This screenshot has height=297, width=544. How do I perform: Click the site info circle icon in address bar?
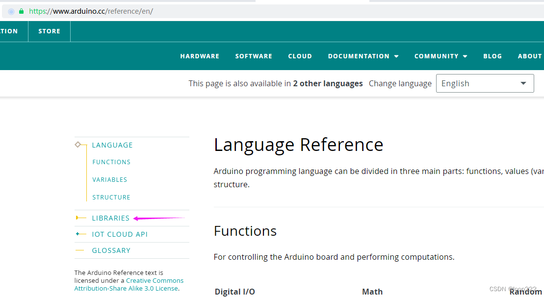pos(11,11)
